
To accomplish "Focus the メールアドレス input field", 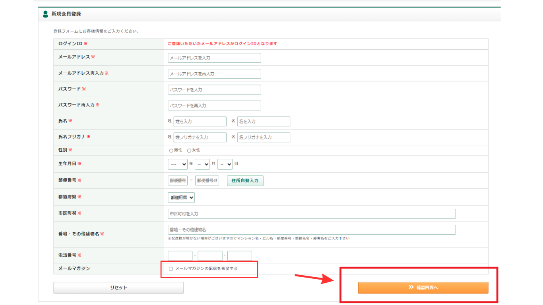I will click(x=214, y=58).
